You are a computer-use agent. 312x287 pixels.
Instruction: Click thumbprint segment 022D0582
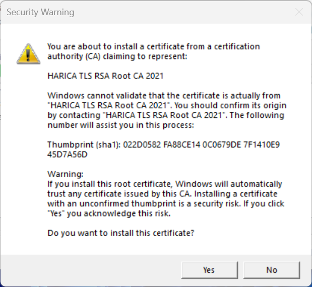[136, 145]
